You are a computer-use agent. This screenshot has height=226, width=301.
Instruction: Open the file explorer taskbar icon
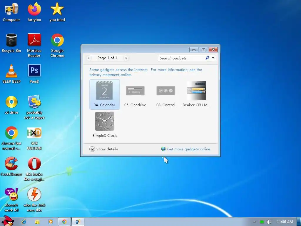click(37, 222)
